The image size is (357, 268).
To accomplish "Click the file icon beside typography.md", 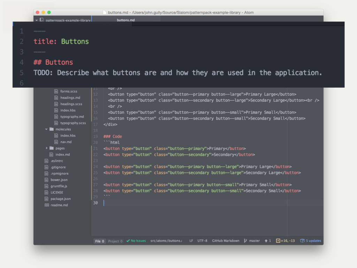I will 56,117.
